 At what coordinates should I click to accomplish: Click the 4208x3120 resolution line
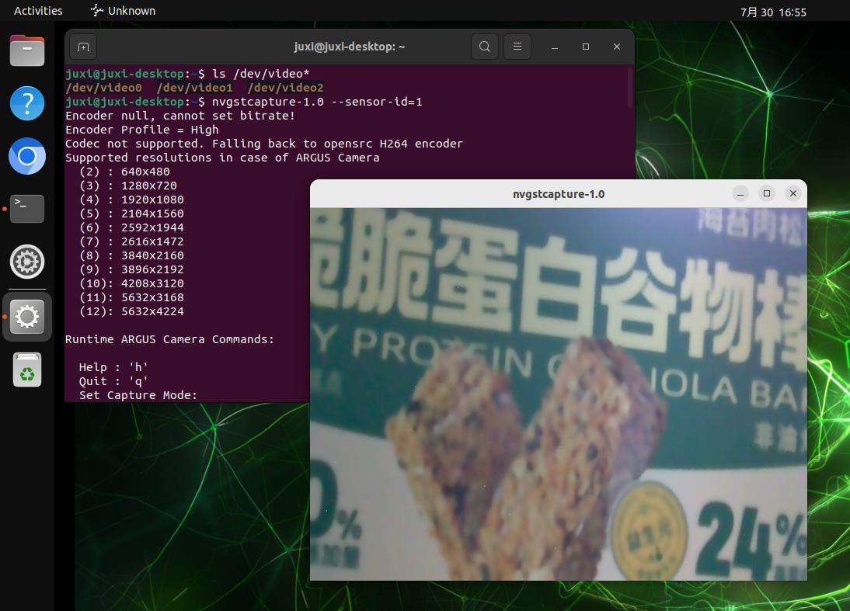(131, 284)
